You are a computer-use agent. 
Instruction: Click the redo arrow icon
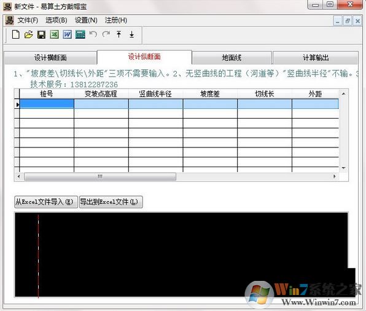click(106, 34)
